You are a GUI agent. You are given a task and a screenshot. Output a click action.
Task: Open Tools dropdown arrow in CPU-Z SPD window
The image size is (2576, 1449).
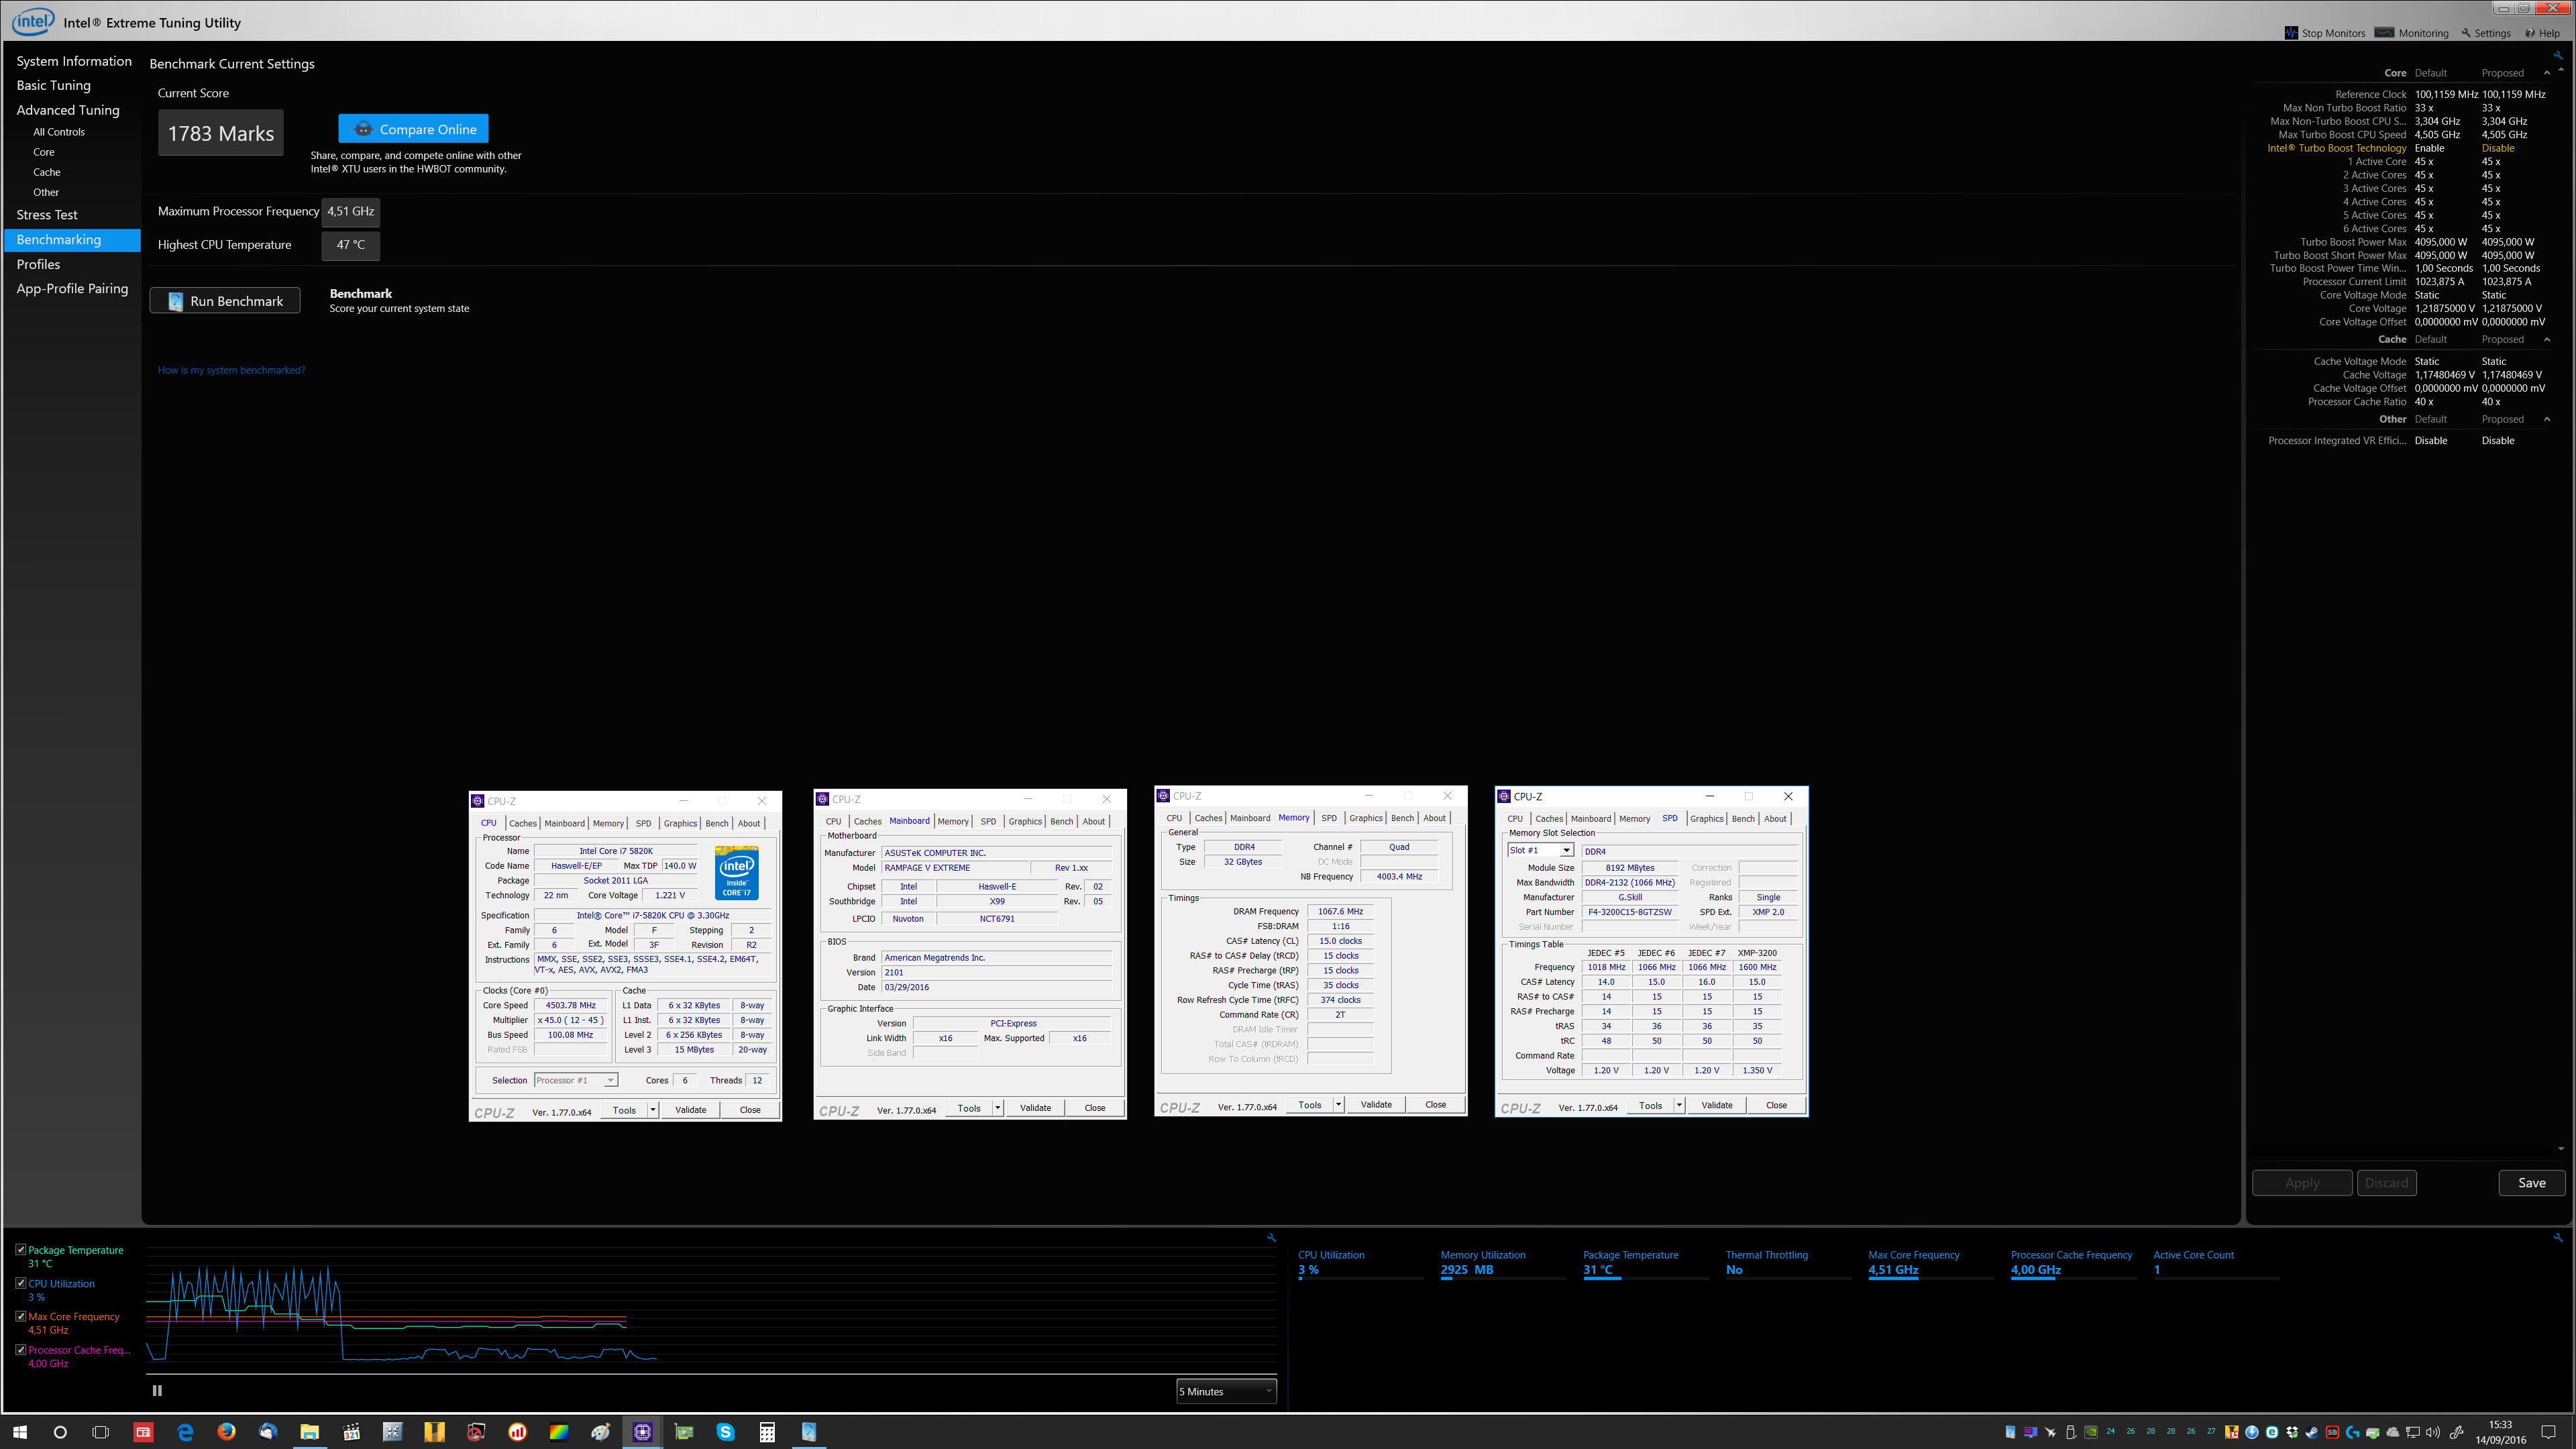1680,1105
